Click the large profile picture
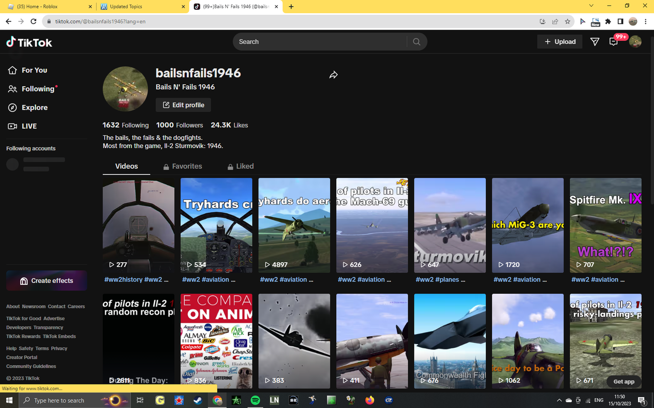This screenshot has height=408, width=654. click(125, 89)
